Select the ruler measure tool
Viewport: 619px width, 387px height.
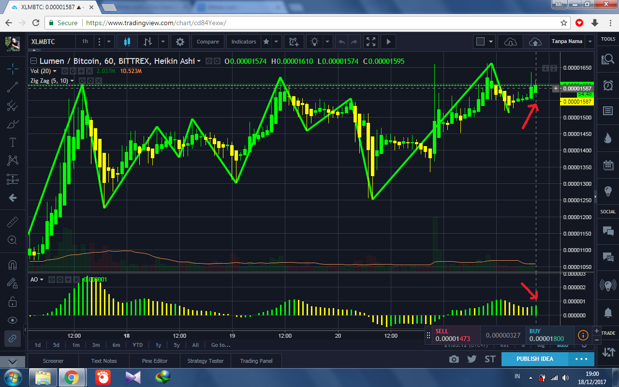[13, 222]
